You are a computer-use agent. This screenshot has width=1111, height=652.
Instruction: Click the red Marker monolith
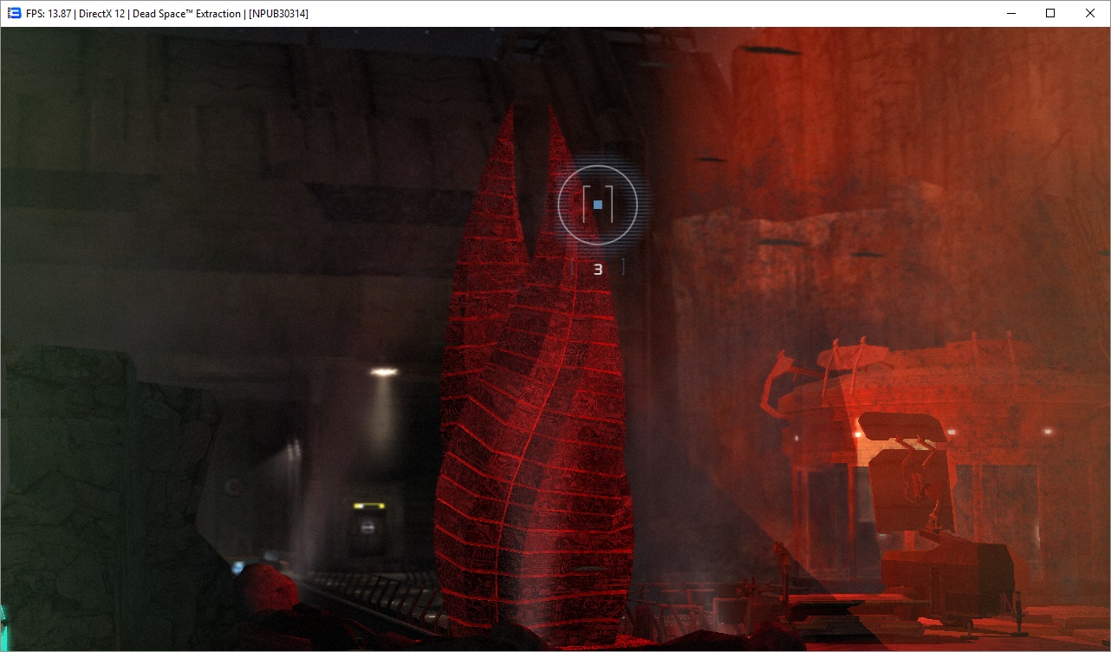[x=534, y=373]
